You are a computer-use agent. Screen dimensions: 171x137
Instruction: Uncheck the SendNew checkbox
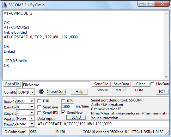pos(63,113)
